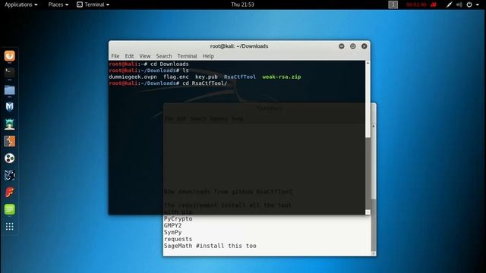This screenshot has height=273, width=486.
Task: Open the terminal View menu
Action: click(x=145, y=56)
